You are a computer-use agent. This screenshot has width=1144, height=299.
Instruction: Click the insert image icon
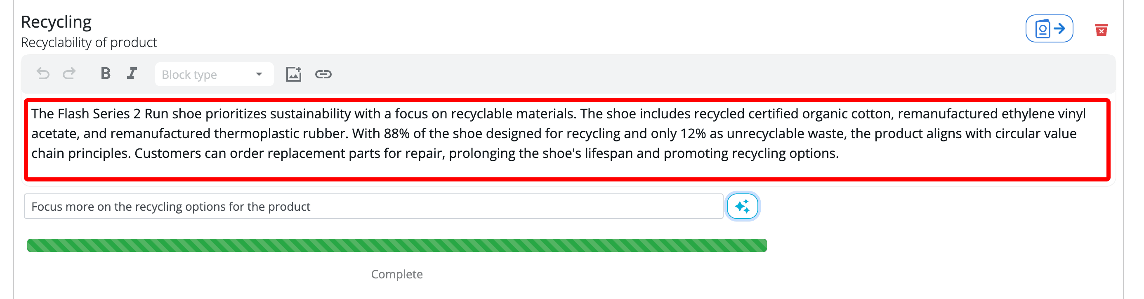293,74
